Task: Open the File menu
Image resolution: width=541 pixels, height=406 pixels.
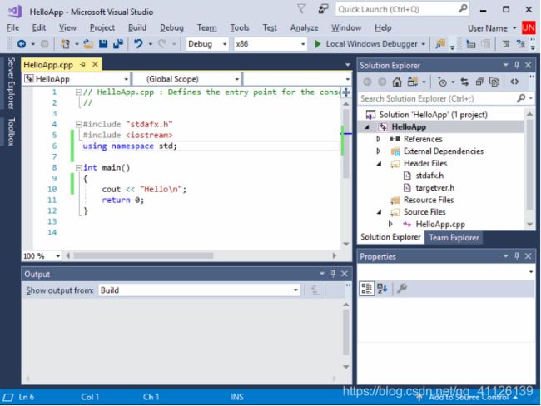Action: (x=12, y=27)
